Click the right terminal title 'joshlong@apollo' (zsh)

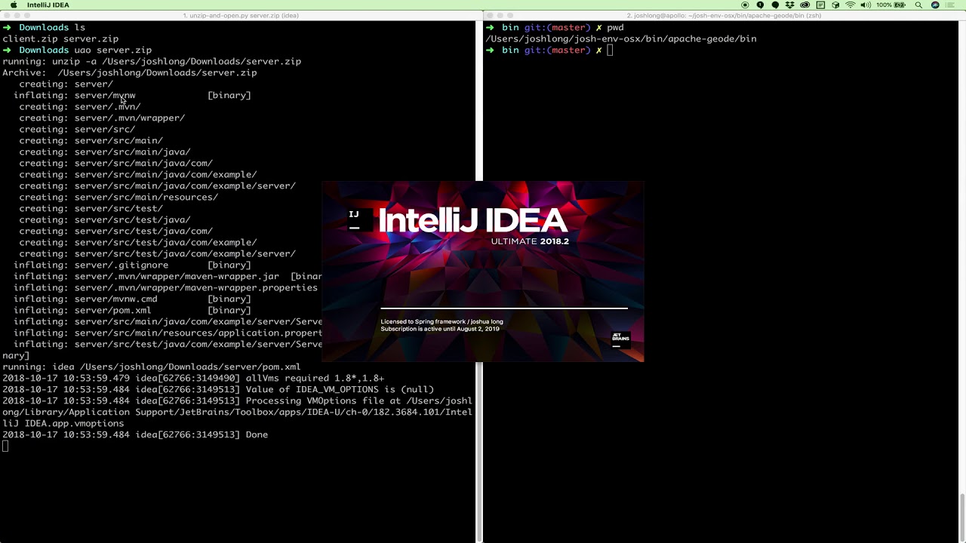[724, 15]
